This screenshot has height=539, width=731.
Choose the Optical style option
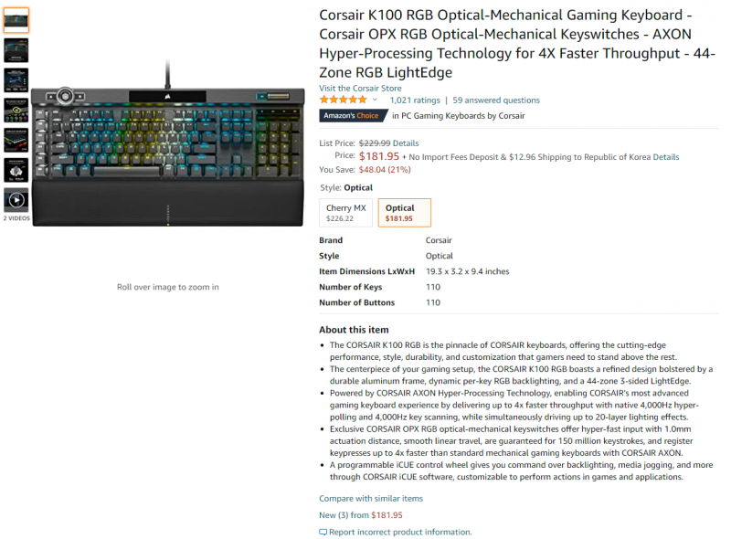404,213
